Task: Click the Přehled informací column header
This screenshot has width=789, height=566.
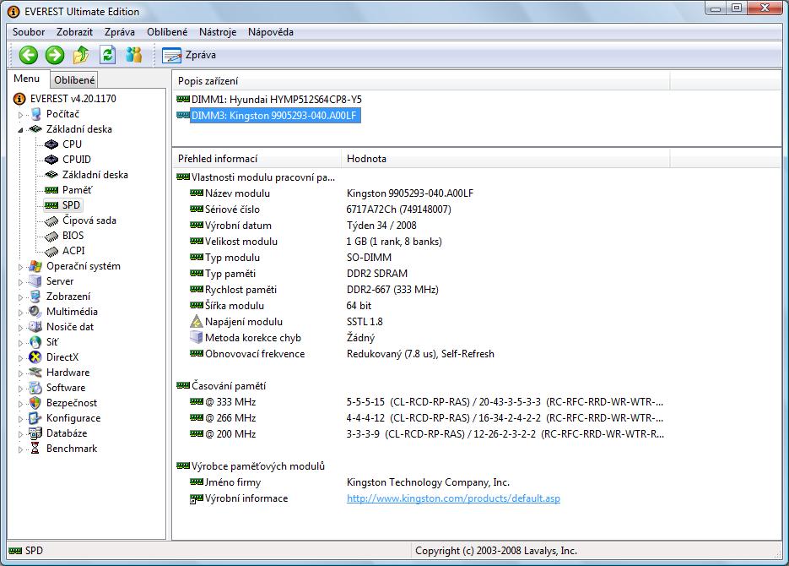Action: pos(257,159)
